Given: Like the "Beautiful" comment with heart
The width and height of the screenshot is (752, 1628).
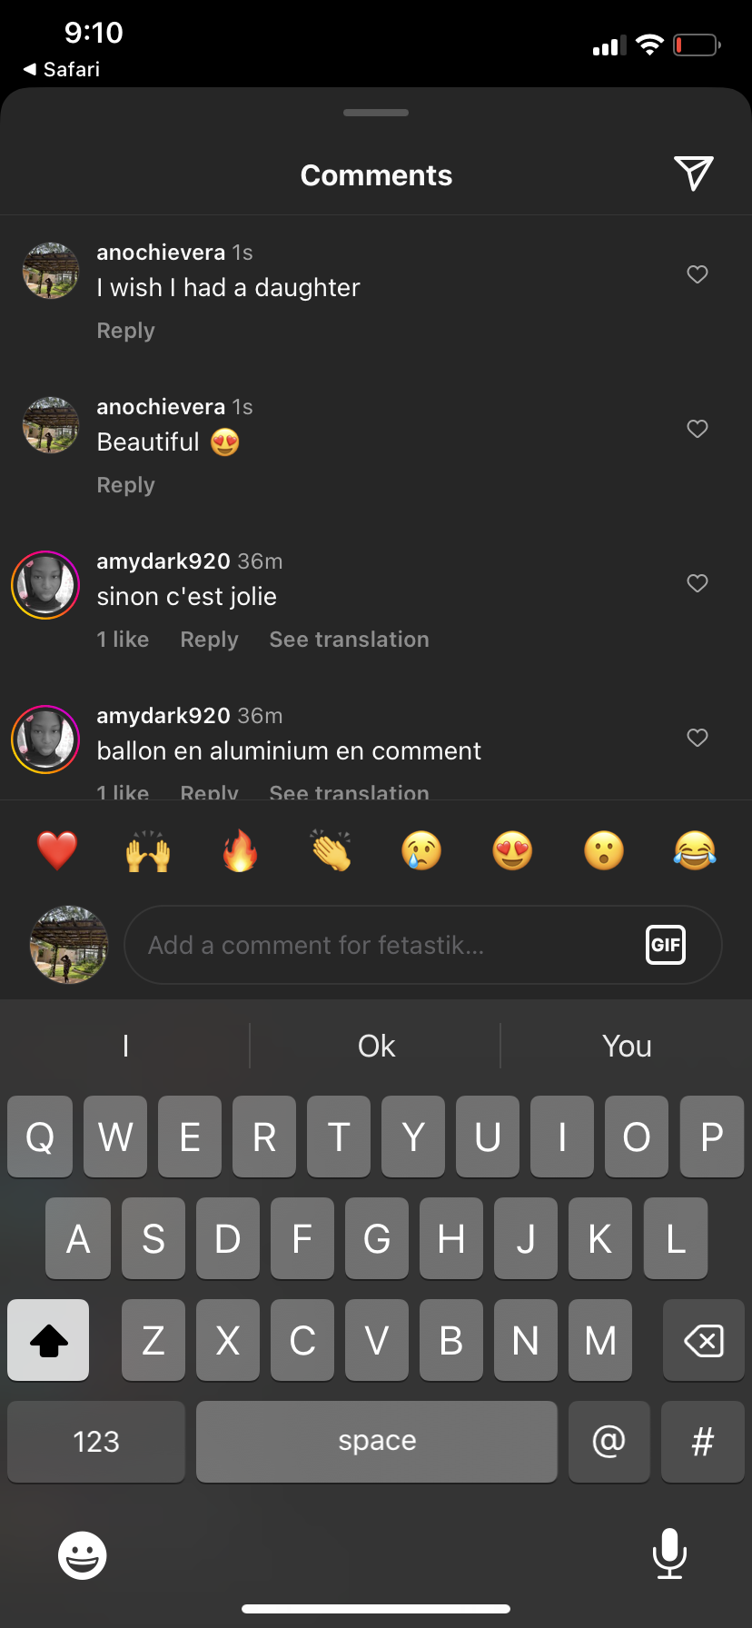Looking at the screenshot, I should point(697,429).
